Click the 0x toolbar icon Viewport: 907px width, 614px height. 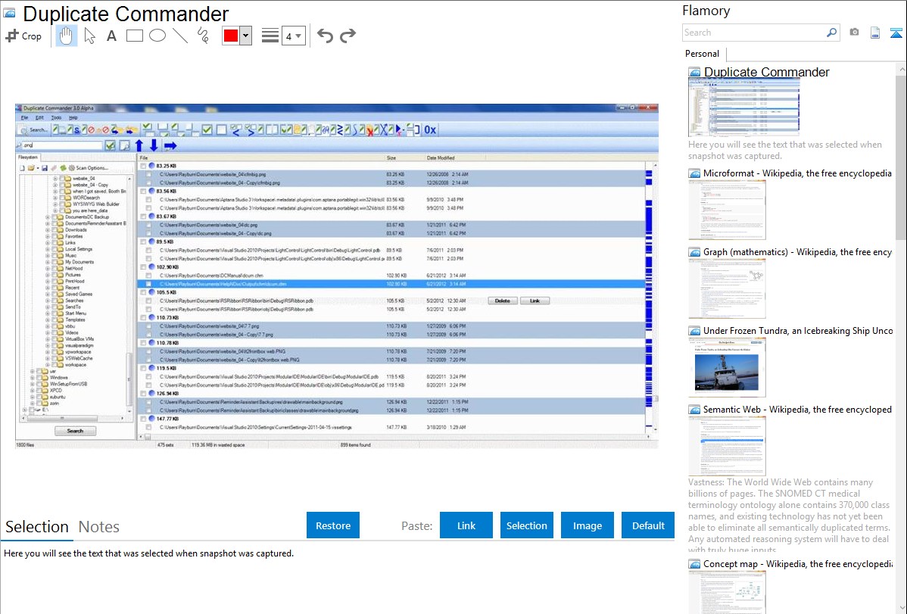[430, 129]
